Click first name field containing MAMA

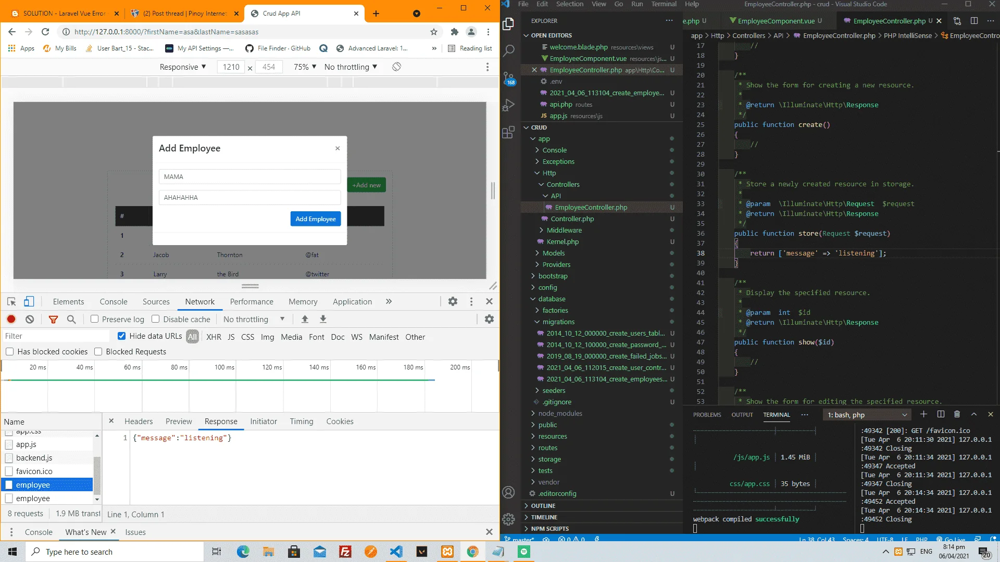point(250,177)
